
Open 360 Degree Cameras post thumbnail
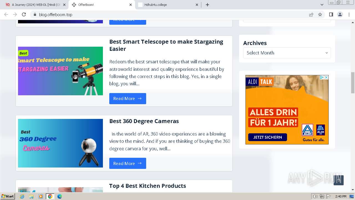tap(60, 143)
